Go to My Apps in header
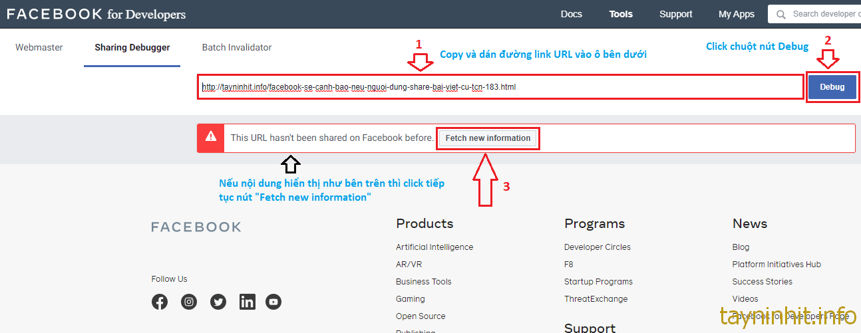 click(x=737, y=14)
